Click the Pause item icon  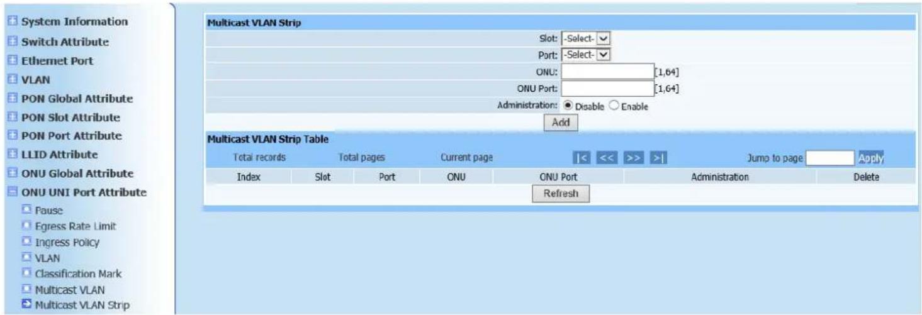tap(26, 211)
